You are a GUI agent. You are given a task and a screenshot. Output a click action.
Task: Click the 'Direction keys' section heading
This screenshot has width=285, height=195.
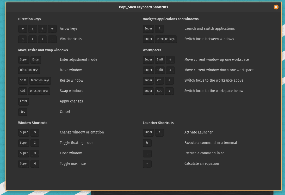point(29,19)
